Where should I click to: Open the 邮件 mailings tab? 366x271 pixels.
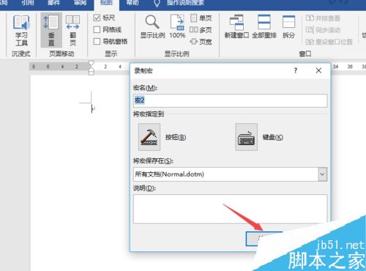(53, 3)
